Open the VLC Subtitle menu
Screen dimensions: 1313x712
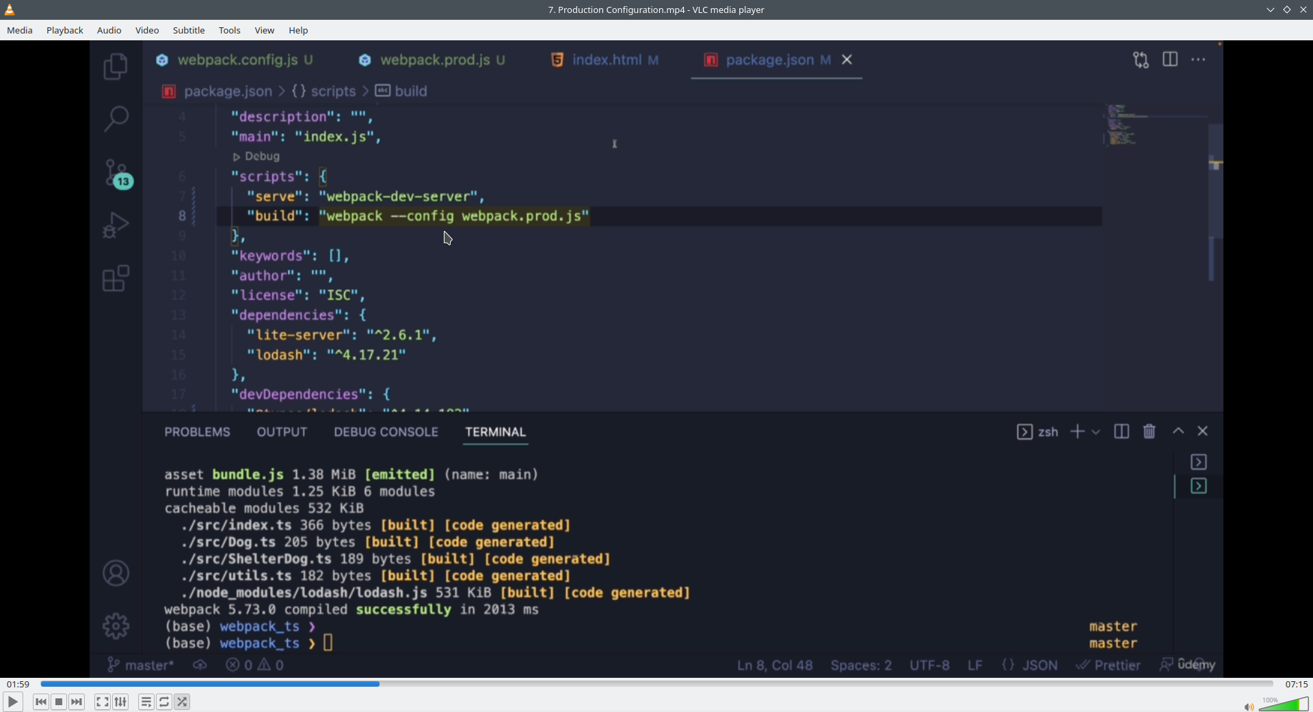pos(189,30)
